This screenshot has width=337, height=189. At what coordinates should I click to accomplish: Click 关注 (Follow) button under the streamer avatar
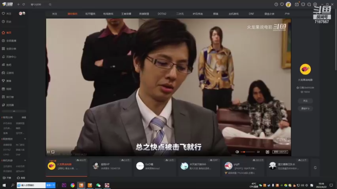point(305,101)
